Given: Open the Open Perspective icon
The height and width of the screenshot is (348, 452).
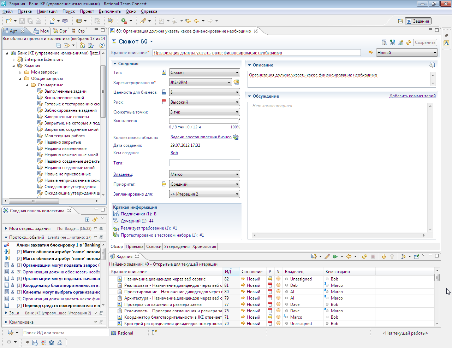Looking at the screenshot, I should click(x=400, y=21).
